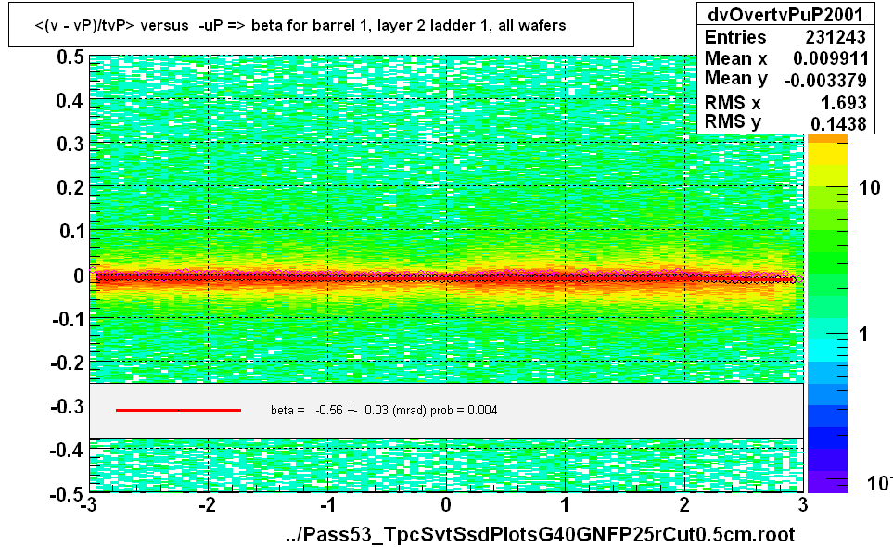Image resolution: width=893 pixels, height=547 pixels.
Task: Click y-axis label 0.2
Action: (70, 187)
